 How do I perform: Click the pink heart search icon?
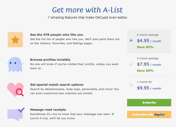click(x=15, y=90)
